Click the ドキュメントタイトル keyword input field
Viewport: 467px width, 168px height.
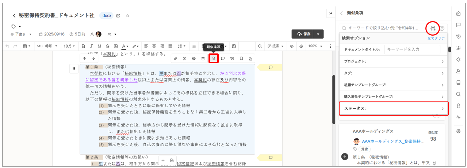(412, 49)
